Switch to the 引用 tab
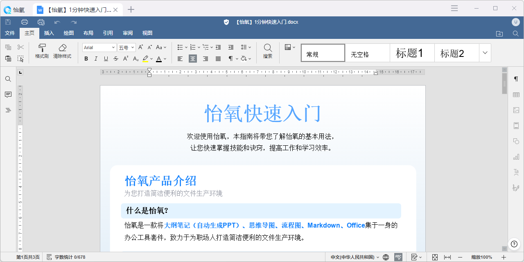The image size is (524, 262). click(x=108, y=33)
